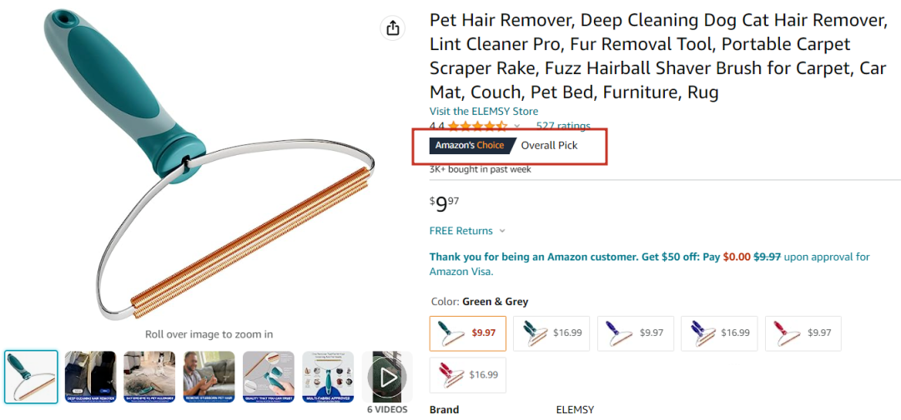The image size is (901, 420).
Task: Click the star rating icons
Action: click(477, 127)
